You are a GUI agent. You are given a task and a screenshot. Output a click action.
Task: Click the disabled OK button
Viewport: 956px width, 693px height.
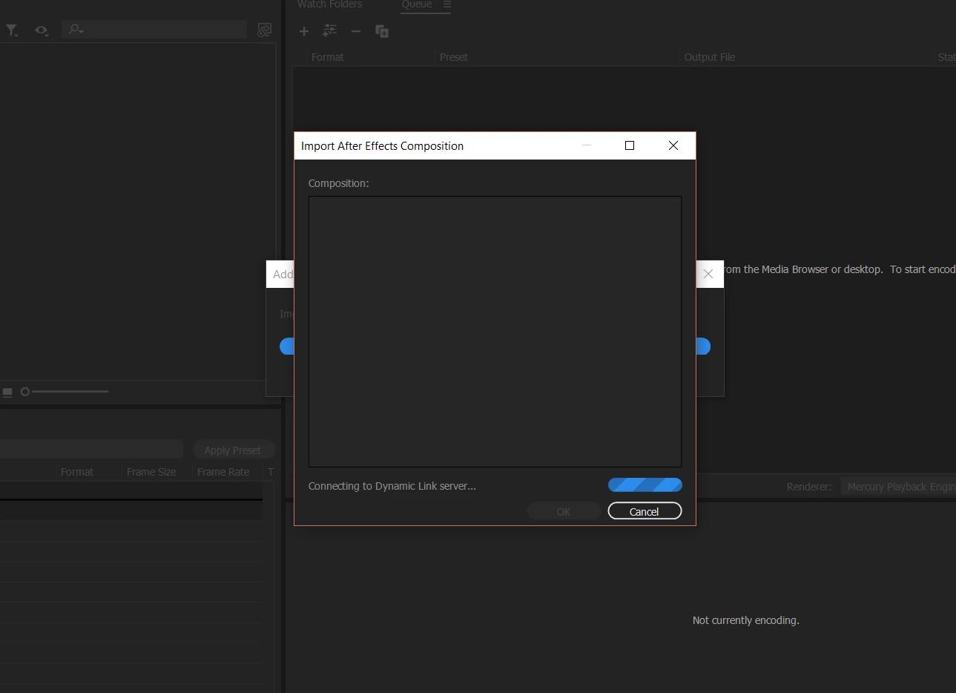tap(564, 511)
